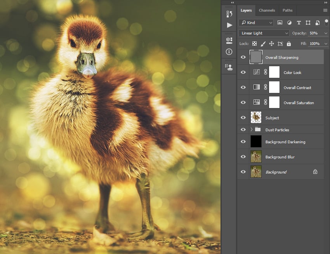Open the Kind filter dropdown
This screenshot has width=330, height=254.
pyautogui.click(x=256, y=22)
